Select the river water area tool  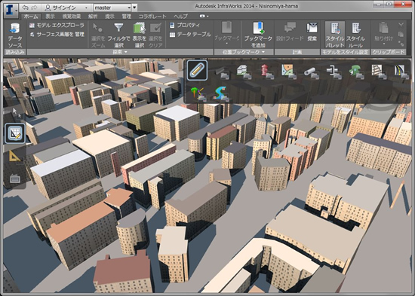pyautogui.click(x=221, y=94)
